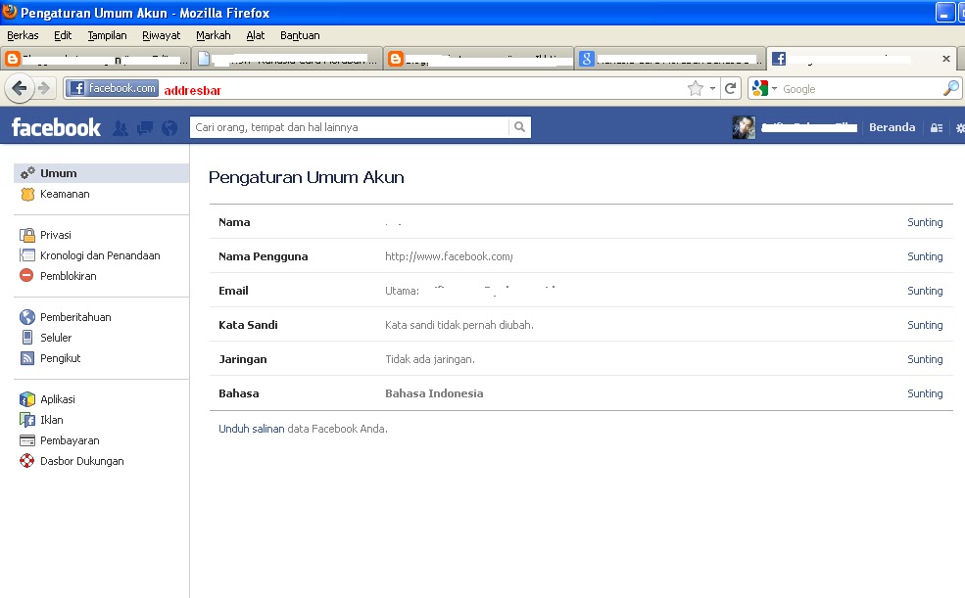Switch to the blank page icon tab
The image size is (965, 598).
287,59
